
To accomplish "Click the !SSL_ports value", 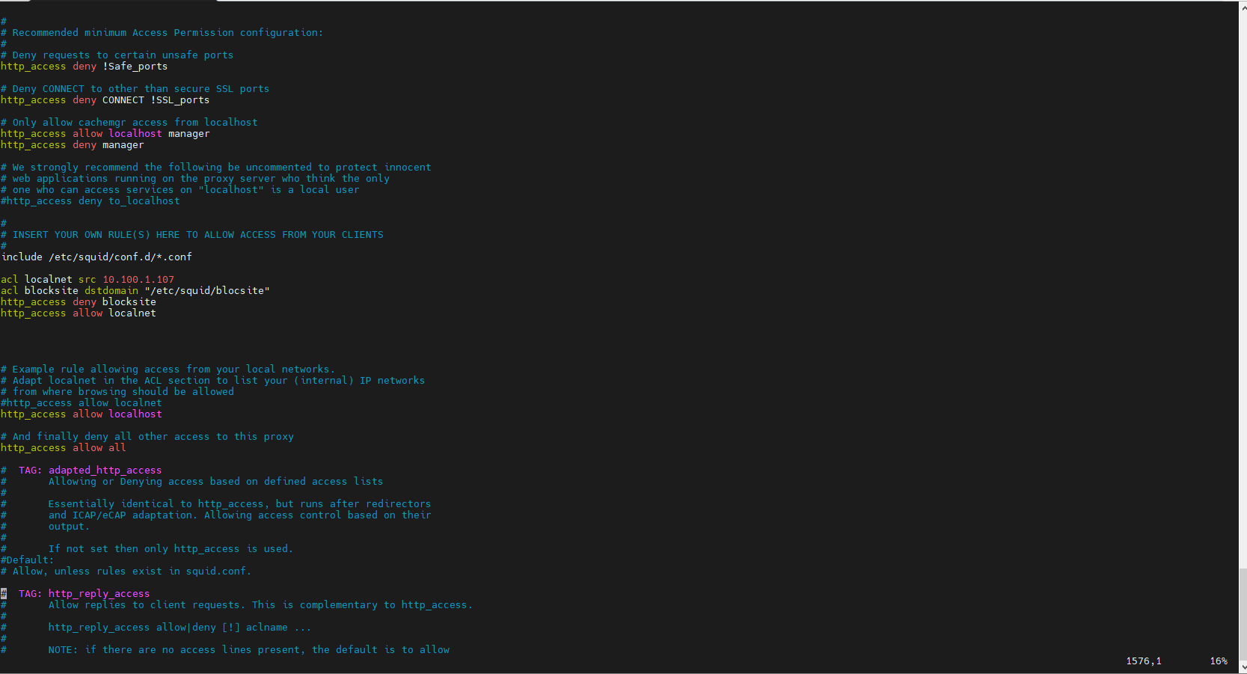I will 180,100.
